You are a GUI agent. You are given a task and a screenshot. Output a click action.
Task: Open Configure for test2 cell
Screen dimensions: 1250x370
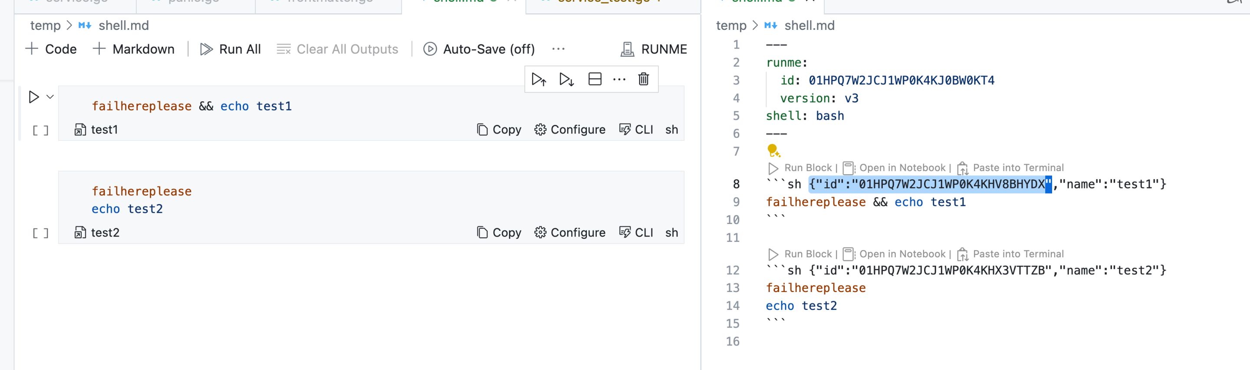570,233
